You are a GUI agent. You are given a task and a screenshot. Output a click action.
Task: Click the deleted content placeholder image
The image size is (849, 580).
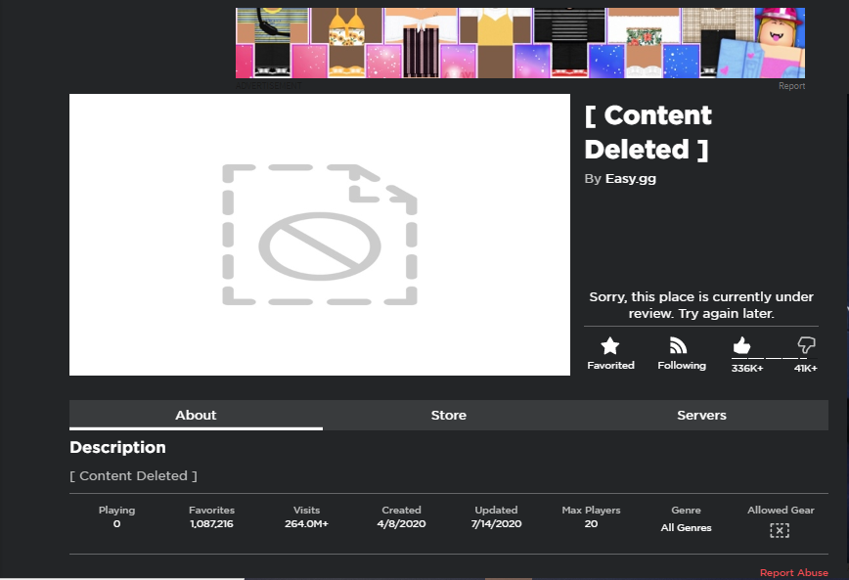[320, 235]
